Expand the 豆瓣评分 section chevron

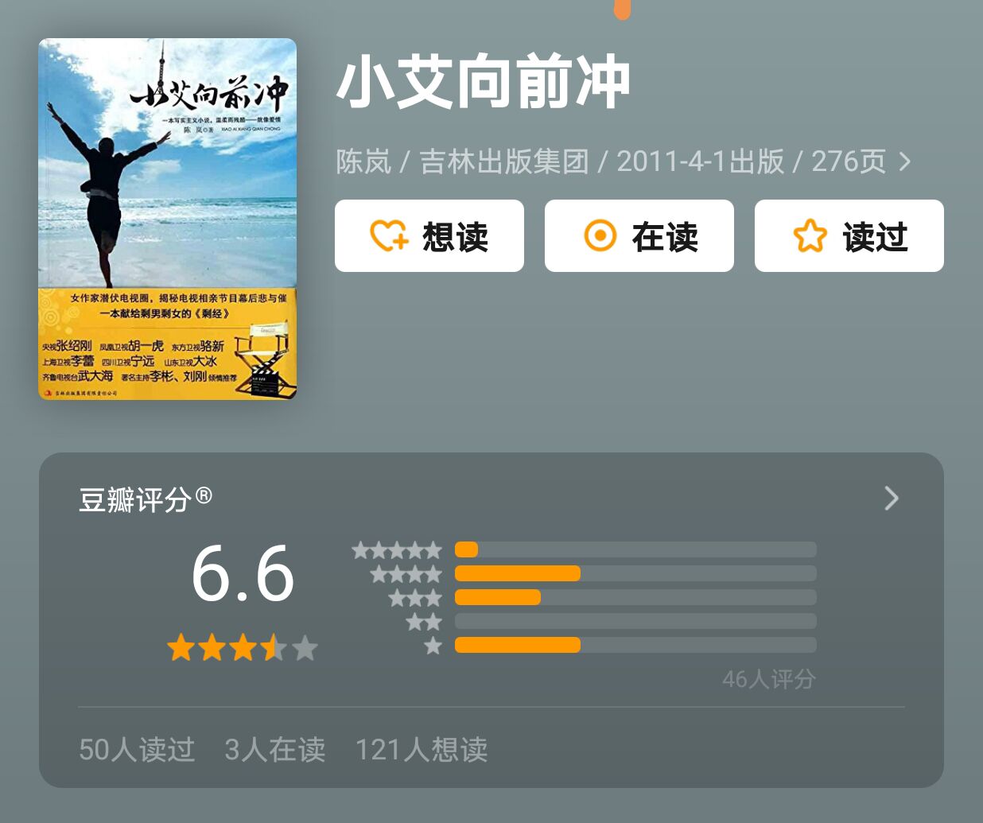click(892, 499)
